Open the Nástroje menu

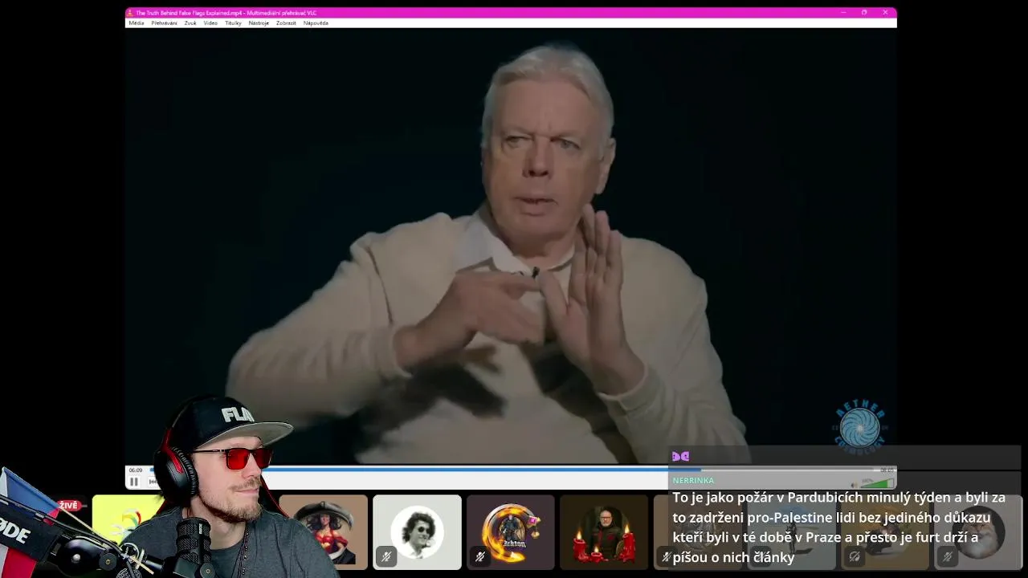259,23
